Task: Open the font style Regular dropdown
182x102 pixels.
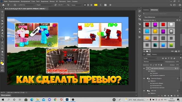Action: tap(44, 5)
